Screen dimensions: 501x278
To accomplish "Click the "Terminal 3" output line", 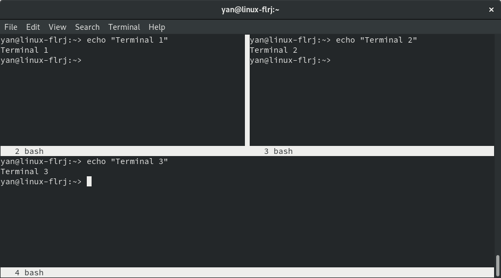I will 24,171.
